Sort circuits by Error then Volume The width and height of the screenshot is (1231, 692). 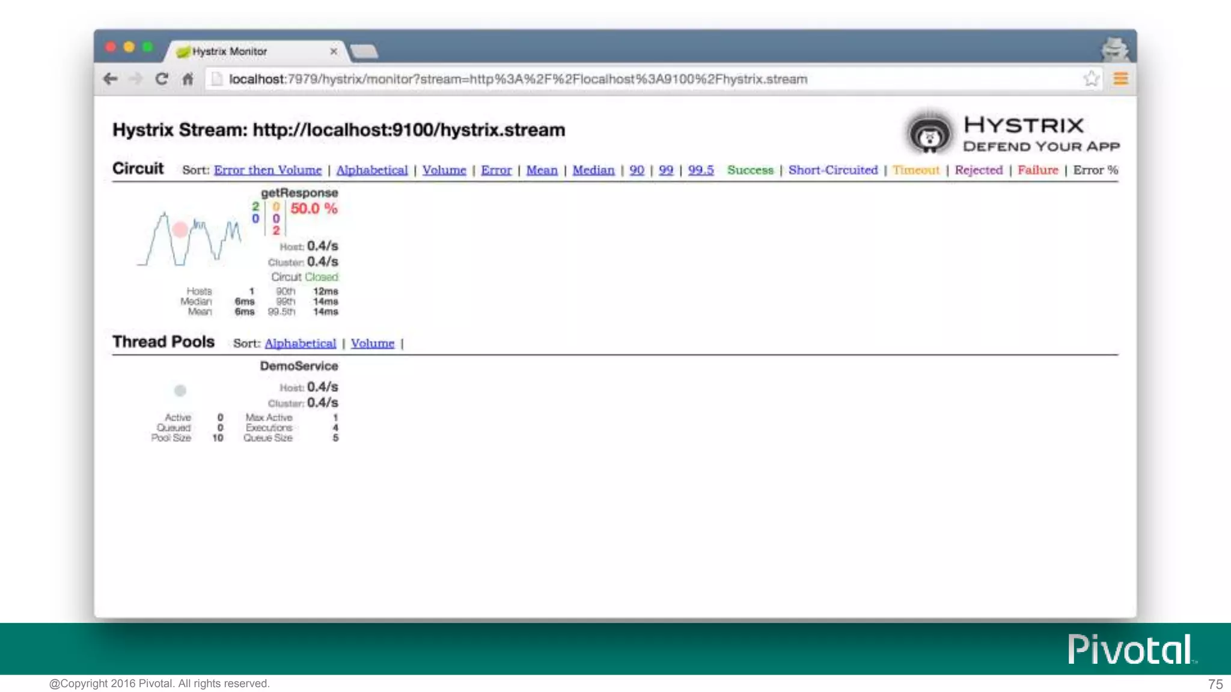point(267,171)
